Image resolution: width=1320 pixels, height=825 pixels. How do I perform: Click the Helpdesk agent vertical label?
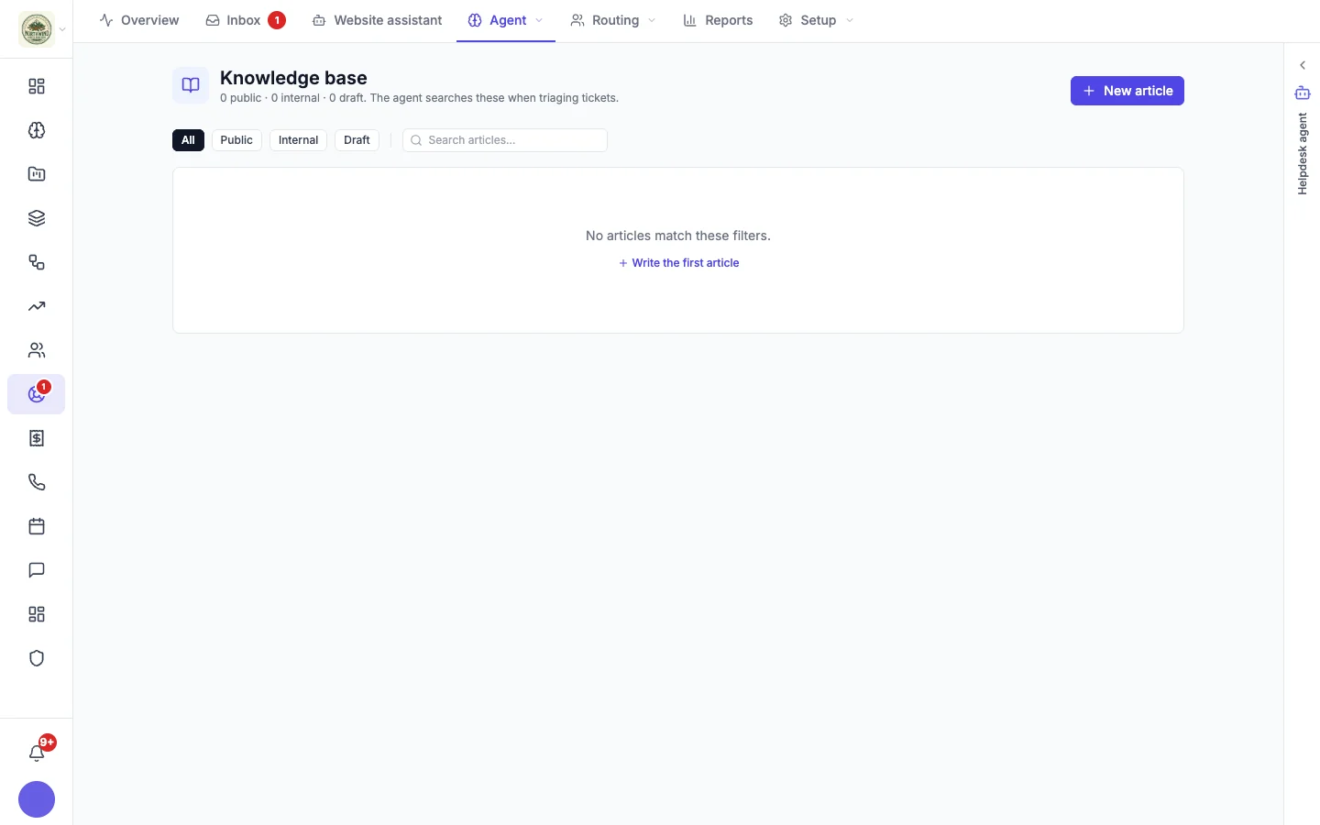pos(1303,154)
